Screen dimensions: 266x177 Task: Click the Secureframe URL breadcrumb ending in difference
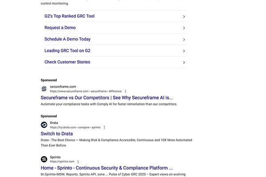(x=86, y=91)
